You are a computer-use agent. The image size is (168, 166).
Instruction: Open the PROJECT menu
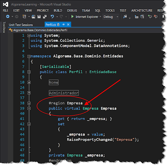[43, 10]
